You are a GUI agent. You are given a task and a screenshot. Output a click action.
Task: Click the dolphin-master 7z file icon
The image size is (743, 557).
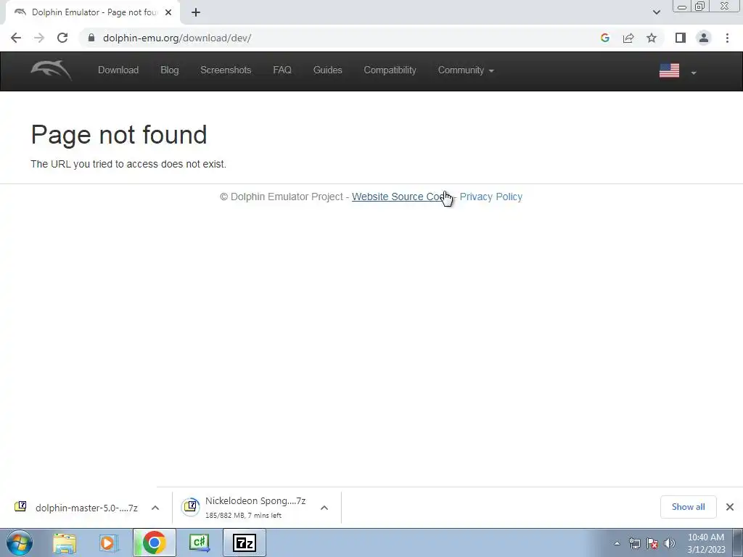20,507
